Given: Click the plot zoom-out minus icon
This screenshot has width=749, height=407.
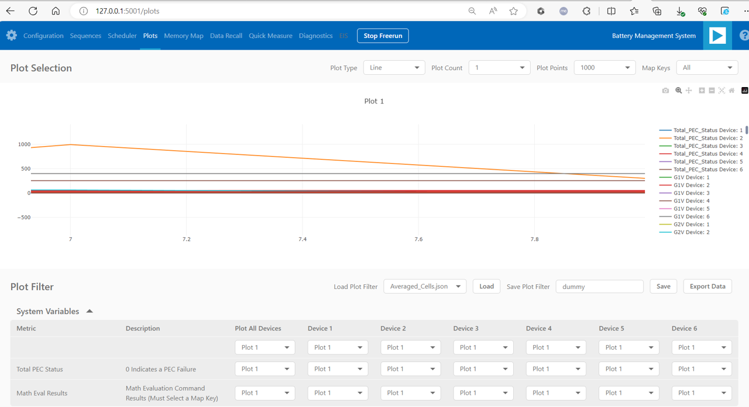Looking at the screenshot, I should pyautogui.click(x=712, y=91).
